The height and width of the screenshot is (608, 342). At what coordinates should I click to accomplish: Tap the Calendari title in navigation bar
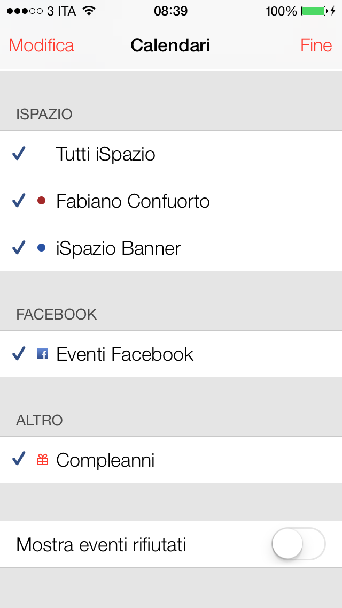coord(170,45)
